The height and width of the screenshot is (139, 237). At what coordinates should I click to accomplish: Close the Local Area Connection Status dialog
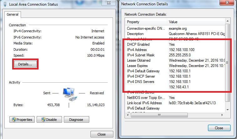tap(101, 134)
